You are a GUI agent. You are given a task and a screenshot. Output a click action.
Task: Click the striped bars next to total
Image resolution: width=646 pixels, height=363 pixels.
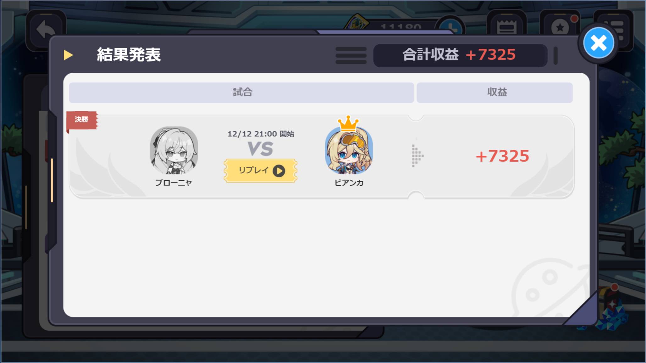[351, 55]
